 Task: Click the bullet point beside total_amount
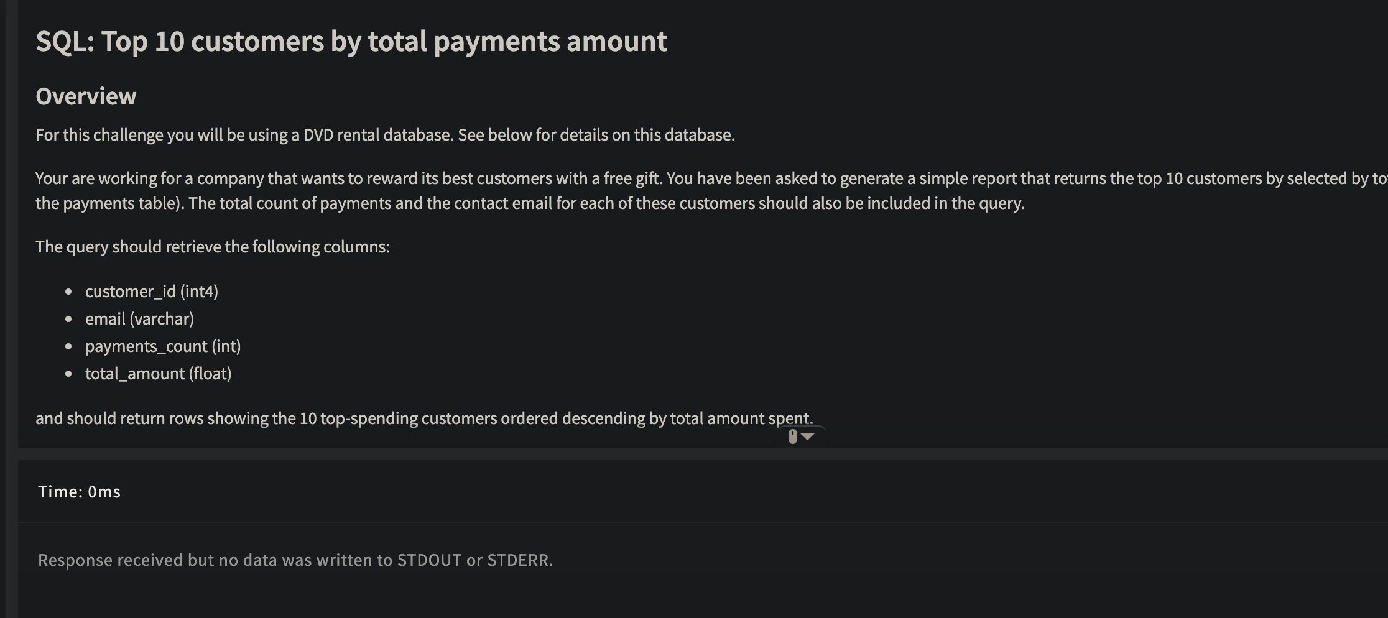(68, 374)
